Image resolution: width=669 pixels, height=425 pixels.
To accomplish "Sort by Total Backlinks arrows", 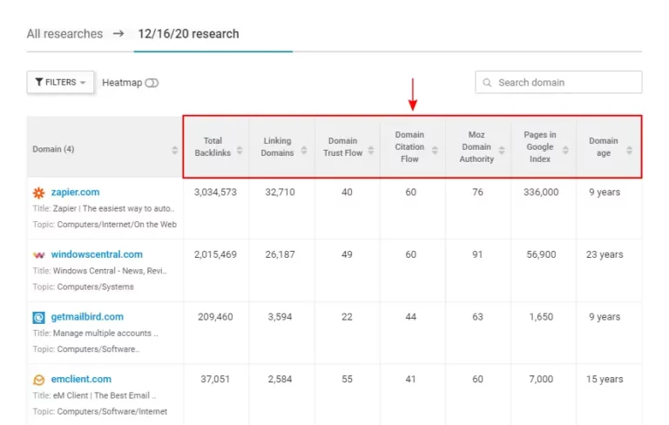I will click(240, 150).
